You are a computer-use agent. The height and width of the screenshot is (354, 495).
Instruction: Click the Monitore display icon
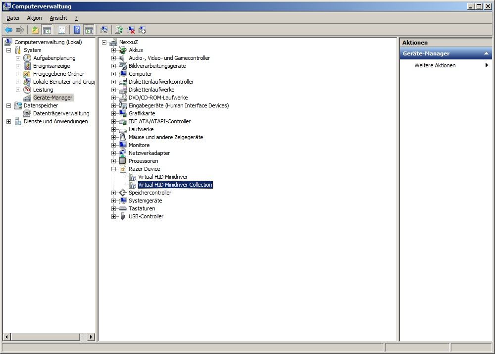pyautogui.click(x=122, y=145)
